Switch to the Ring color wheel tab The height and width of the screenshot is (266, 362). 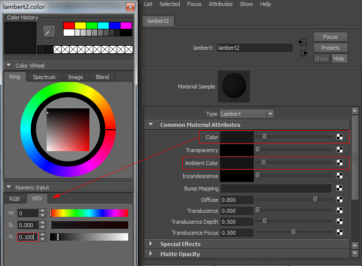pos(15,77)
